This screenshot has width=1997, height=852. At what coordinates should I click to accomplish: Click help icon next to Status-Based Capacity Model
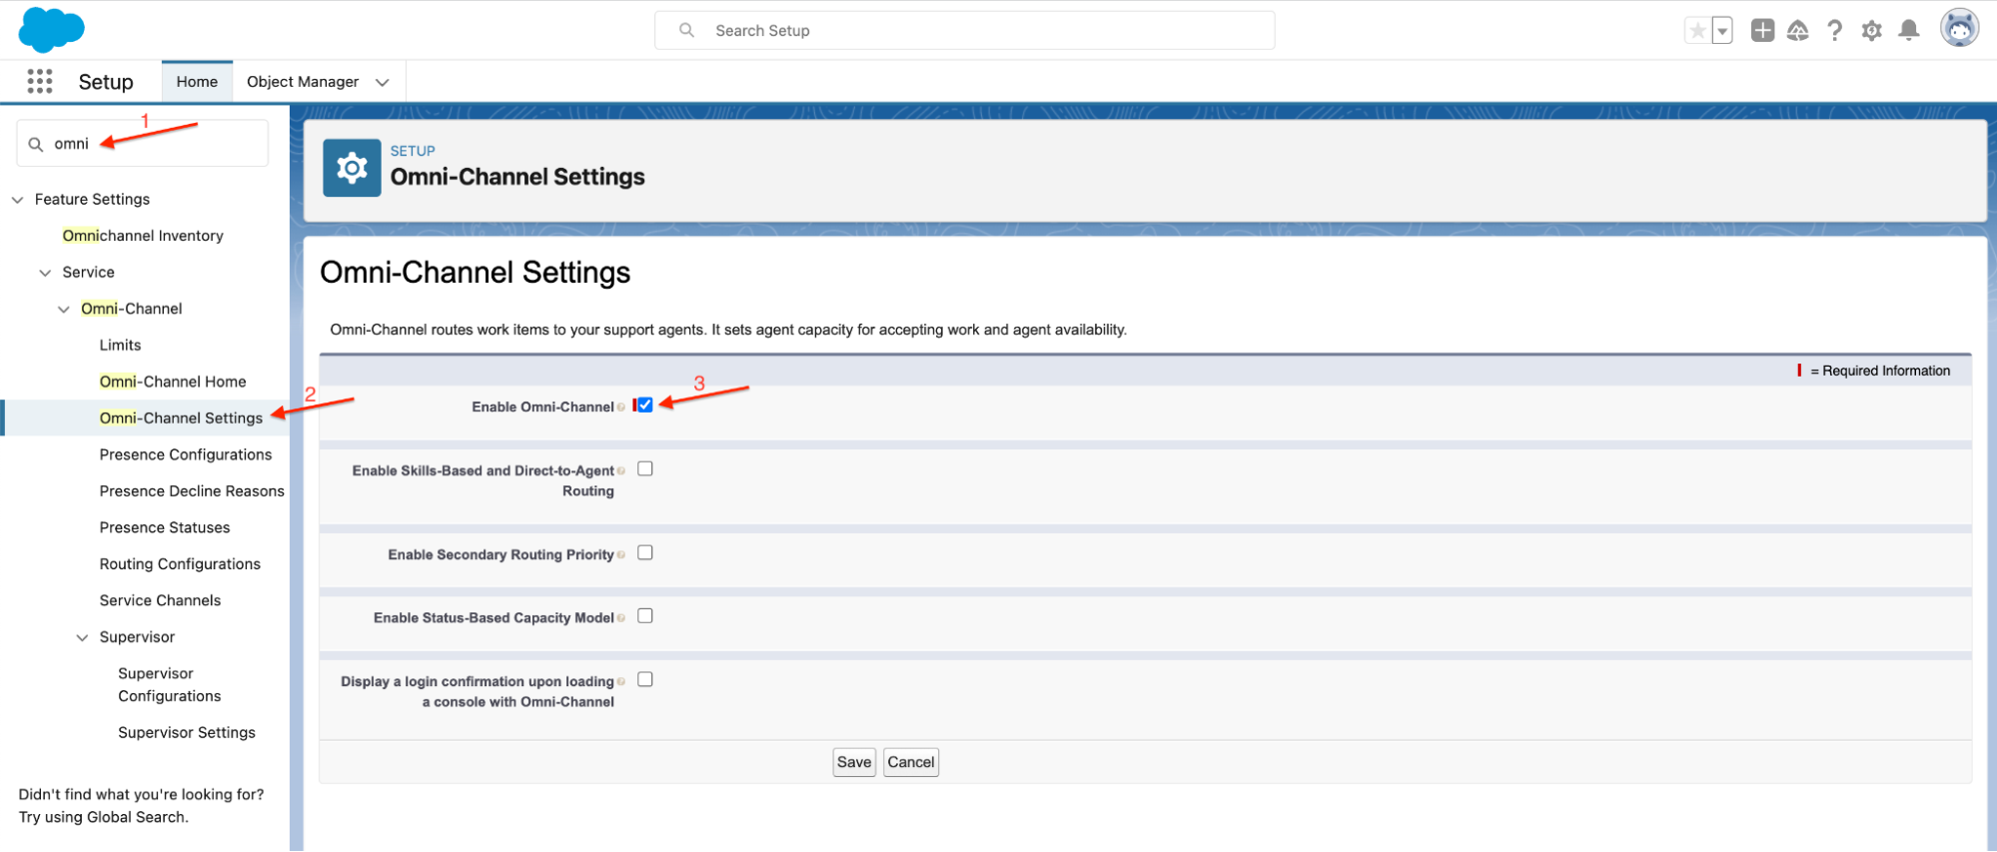(x=621, y=618)
